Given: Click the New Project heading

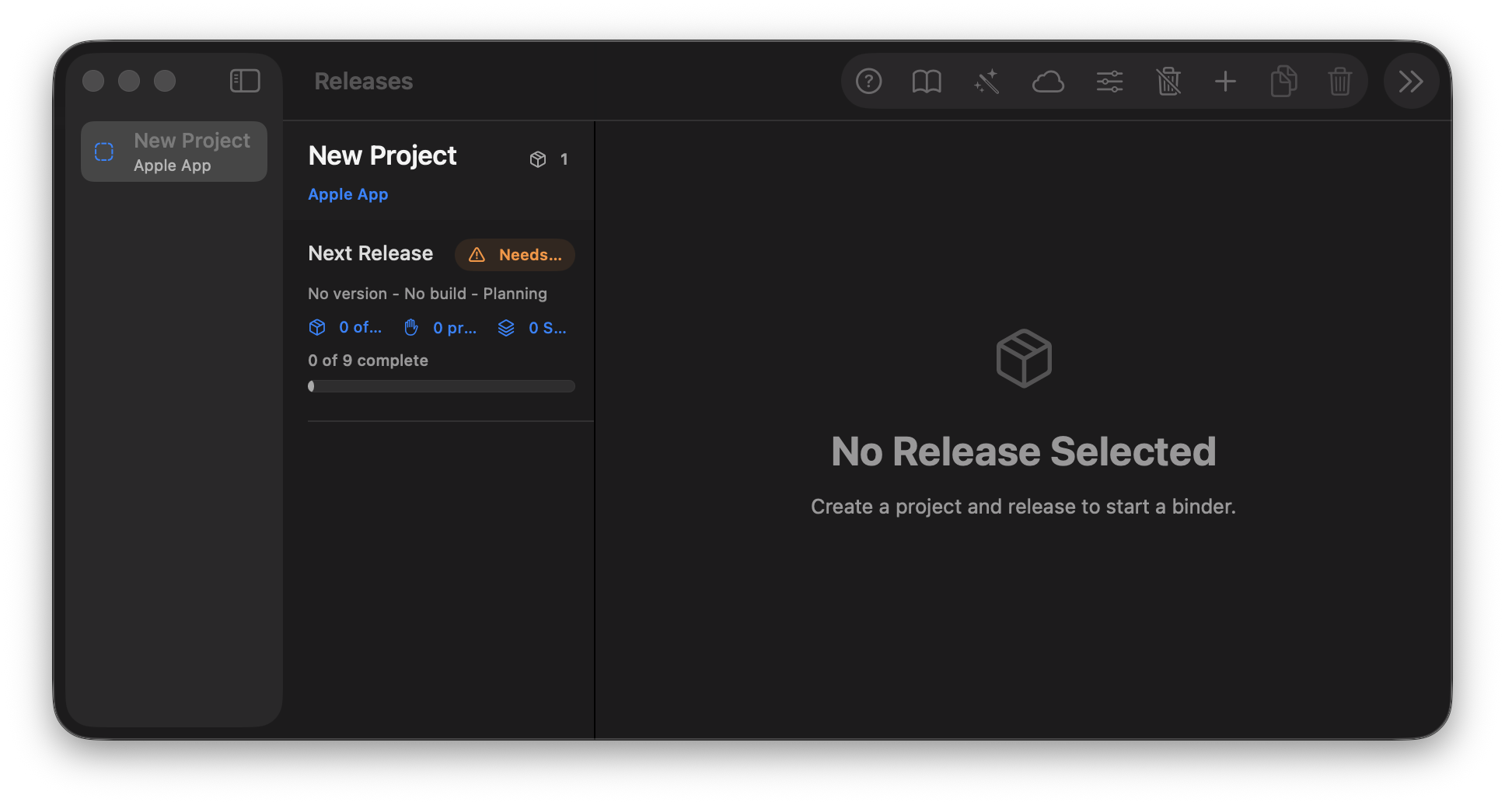Looking at the screenshot, I should [x=382, y=156].
